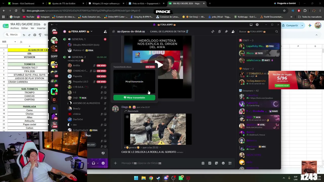The height and width of the screenshot is (182, 324).
Task: Play the Hidrólogo Kingteka video
Action: tap(158, 65)
